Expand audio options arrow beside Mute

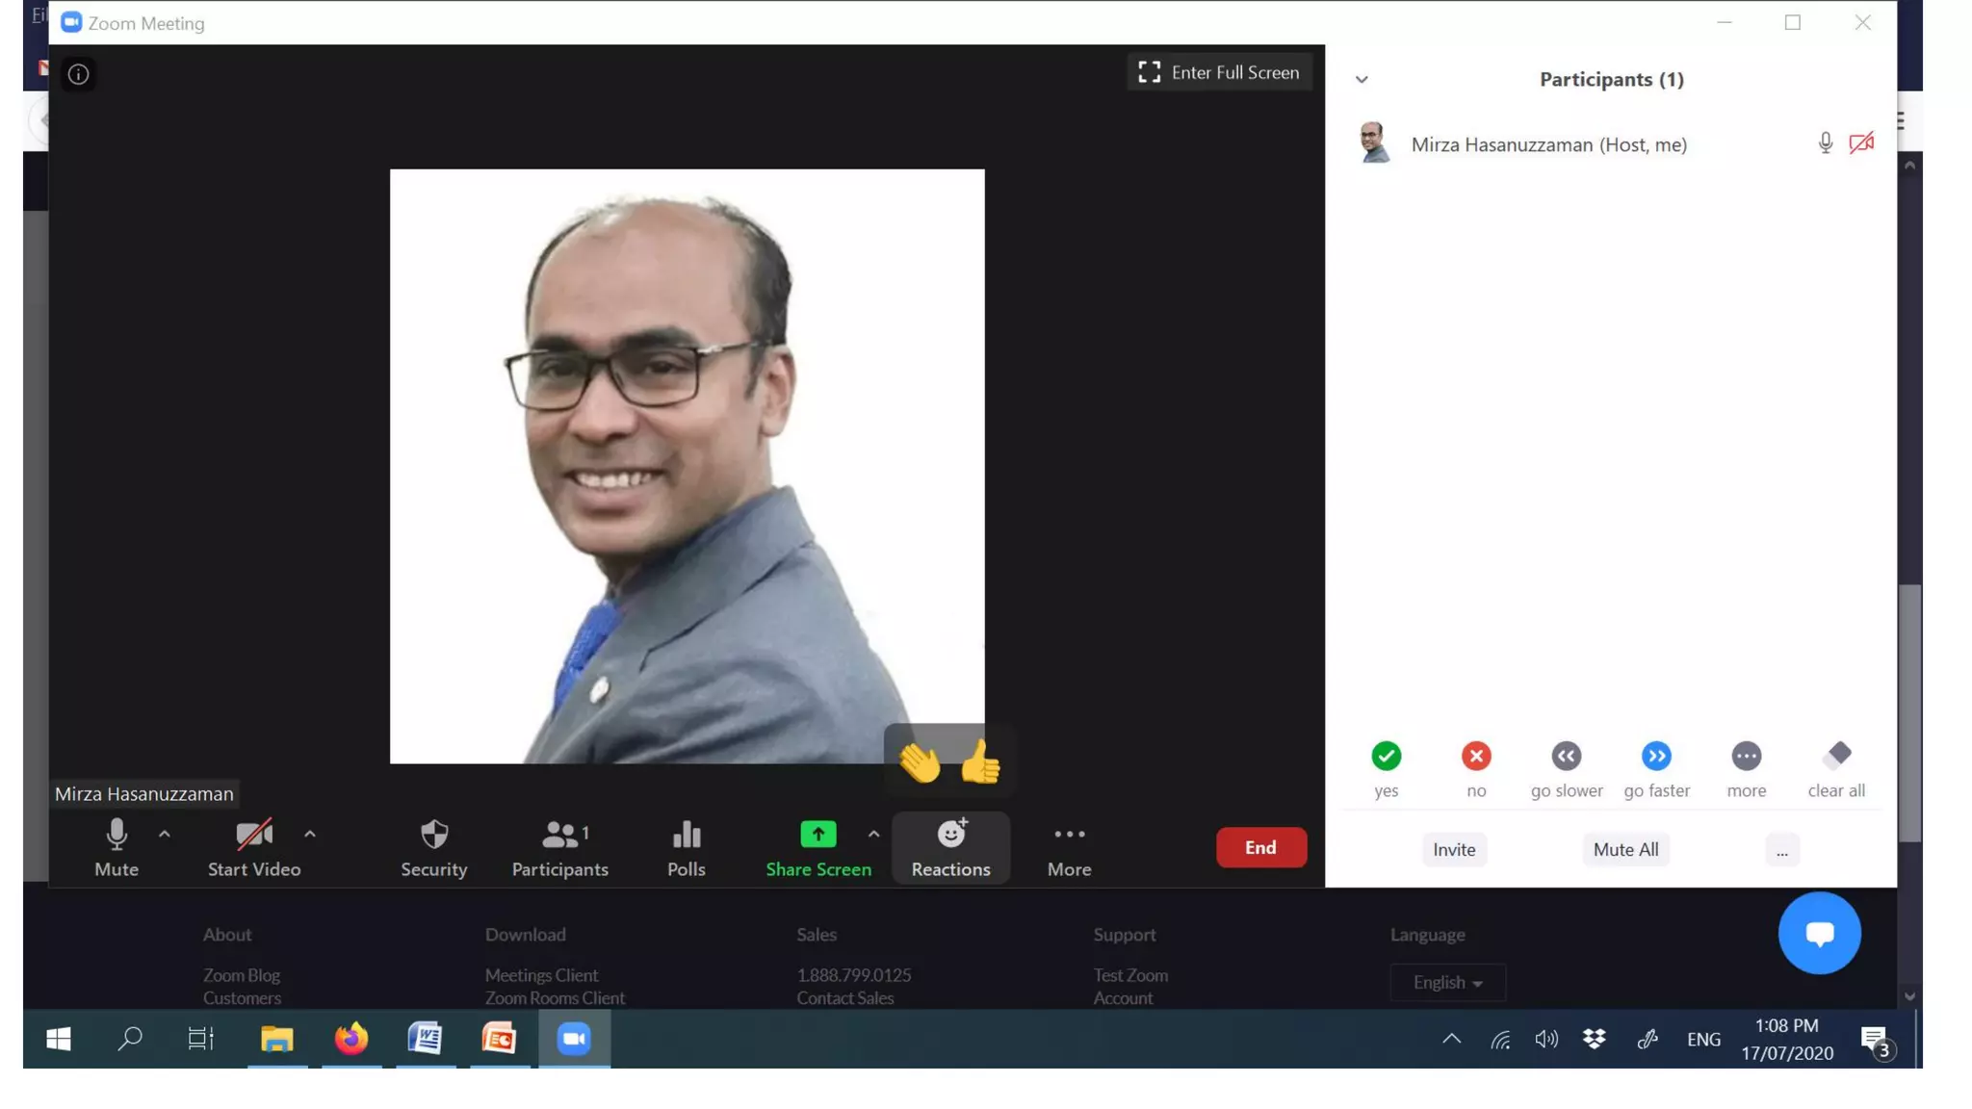click(165, 835)
